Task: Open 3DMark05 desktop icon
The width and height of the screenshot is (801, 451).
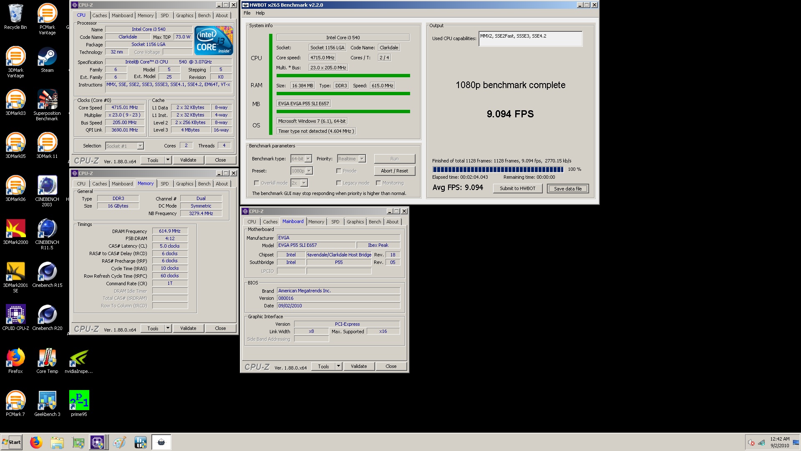Action: [x=15, y=146]
